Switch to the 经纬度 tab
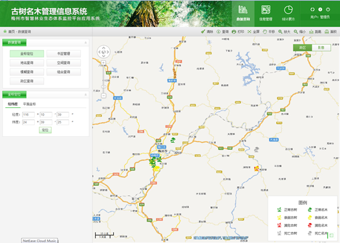The image size is (340, 243). pyautogui.click(x=13, y=104)
